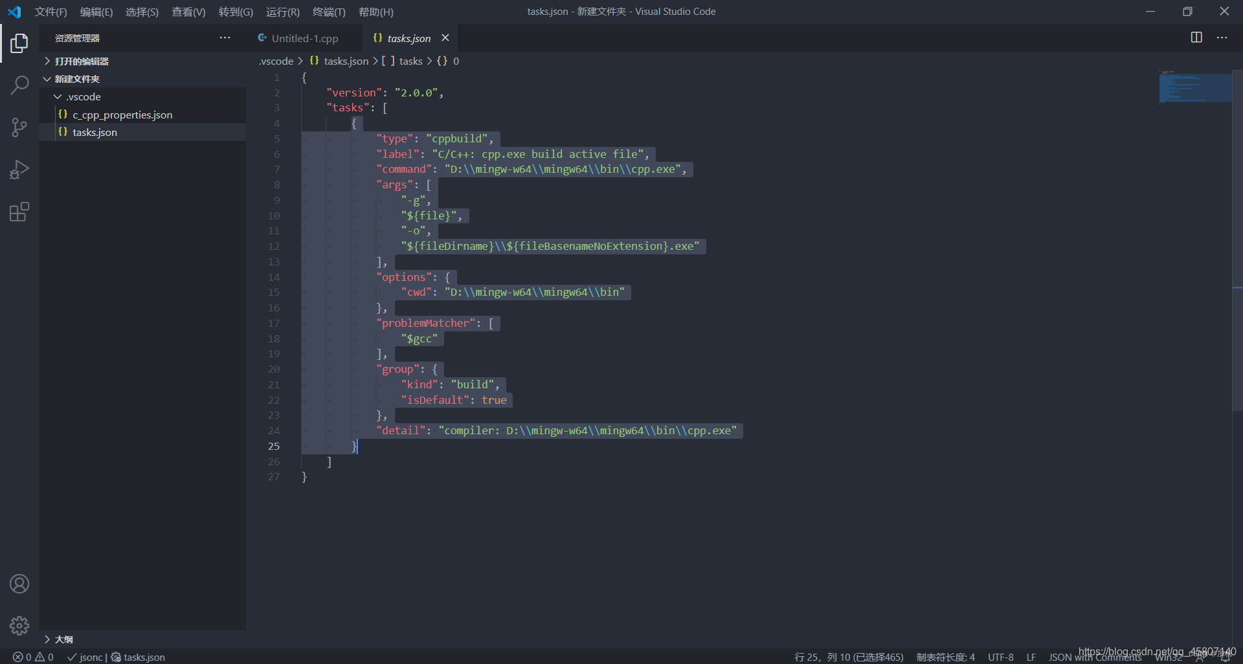The width and height of the screenshot is (1243, 664).
Task: Click the "$gcc" string on line 18
Action: click(420, 338)
